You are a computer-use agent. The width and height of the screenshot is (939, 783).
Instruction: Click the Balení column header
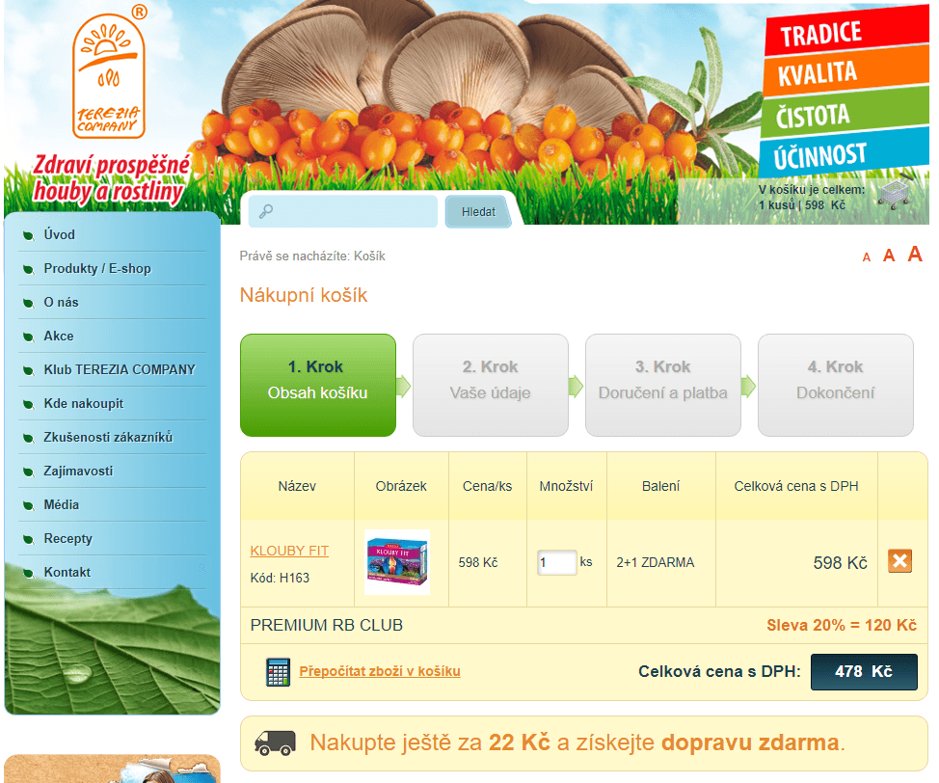(660, 486)
